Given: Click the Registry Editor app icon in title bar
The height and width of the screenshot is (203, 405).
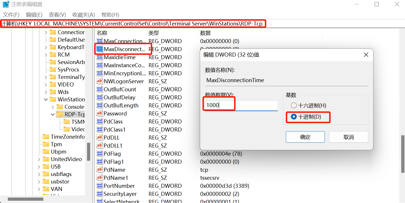Looking at the screenshot, I should pyautogui.click(x=6, y=4).
